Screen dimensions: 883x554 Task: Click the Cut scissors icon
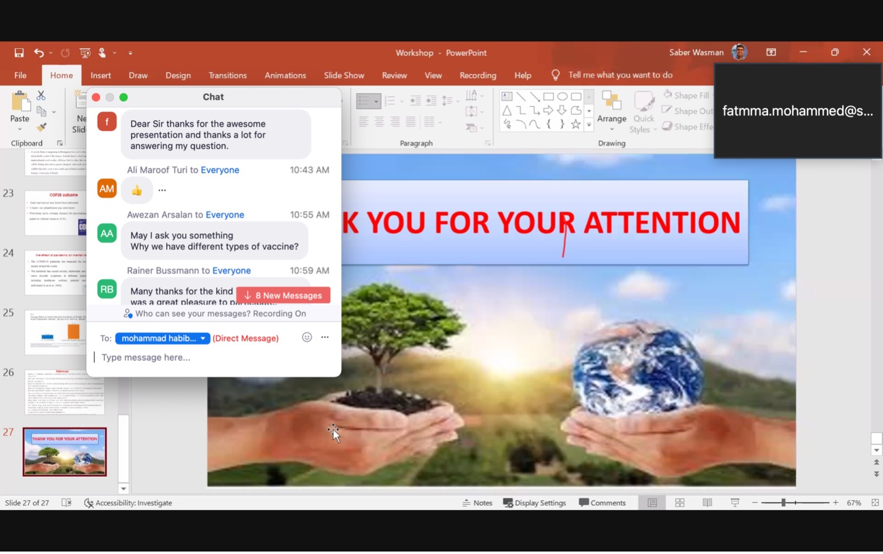click(x=41, y=96)
